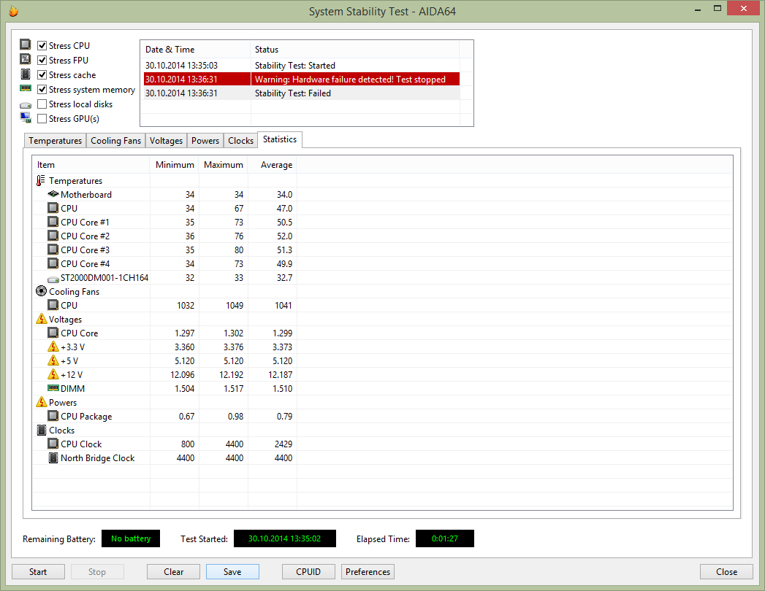This screenshot has width=765, height=591.
Task: Enable the Stress GPU(s) checkbox
Action: 42,118
